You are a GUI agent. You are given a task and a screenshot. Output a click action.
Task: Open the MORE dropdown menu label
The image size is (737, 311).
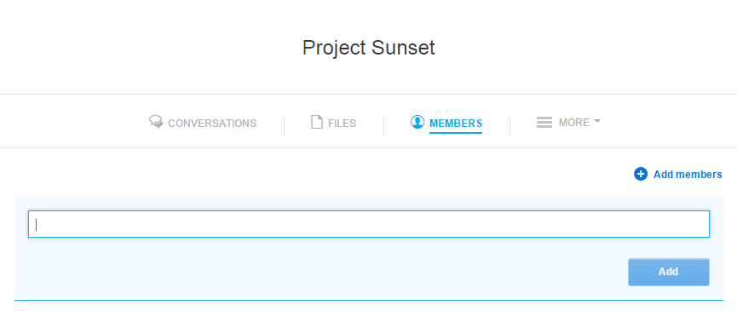point(574,123)
